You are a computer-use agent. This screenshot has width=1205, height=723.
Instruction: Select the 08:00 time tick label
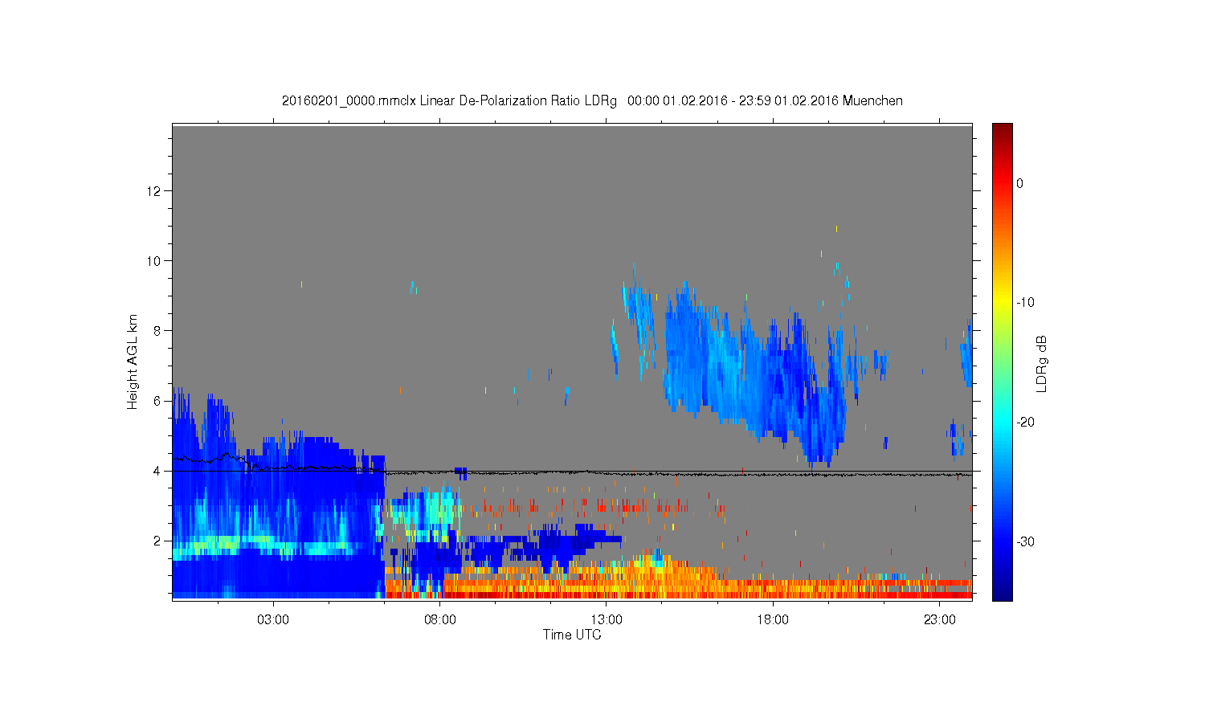(x=440, y=620)
